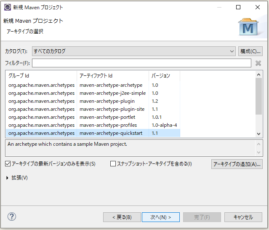Click the キャンセル button
This screenshot has width=269, height=230.
(243, 217)
